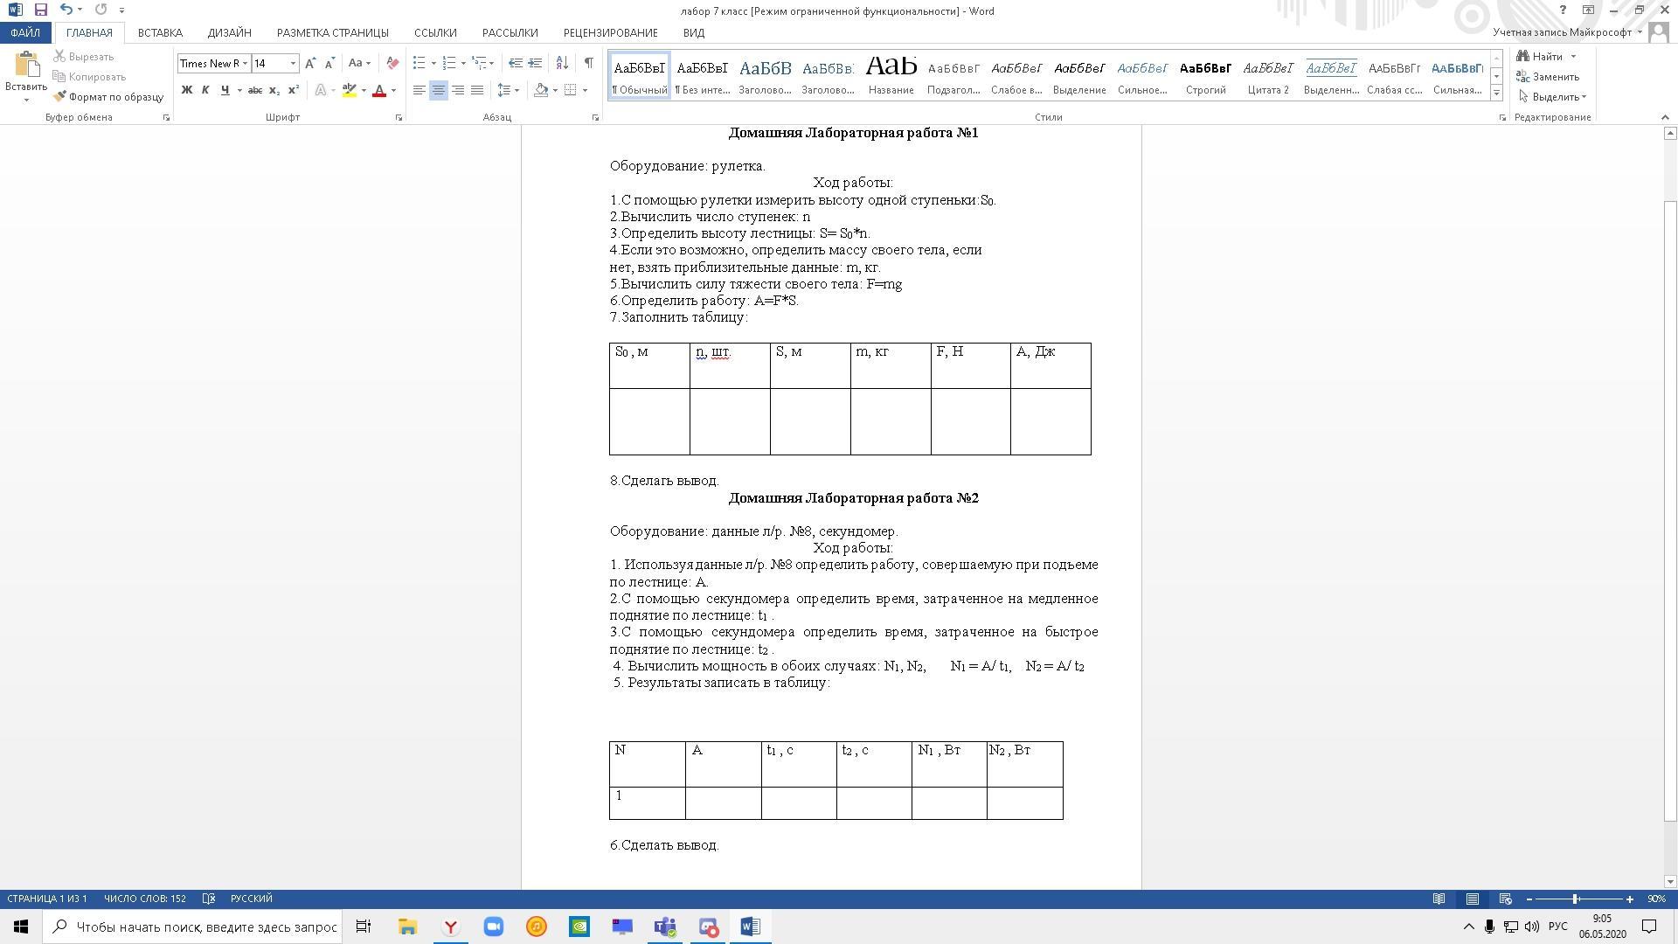Toggle the show paragraph marks pilcrow button
Screen dimensions: 1678x944
click(589, 63)
